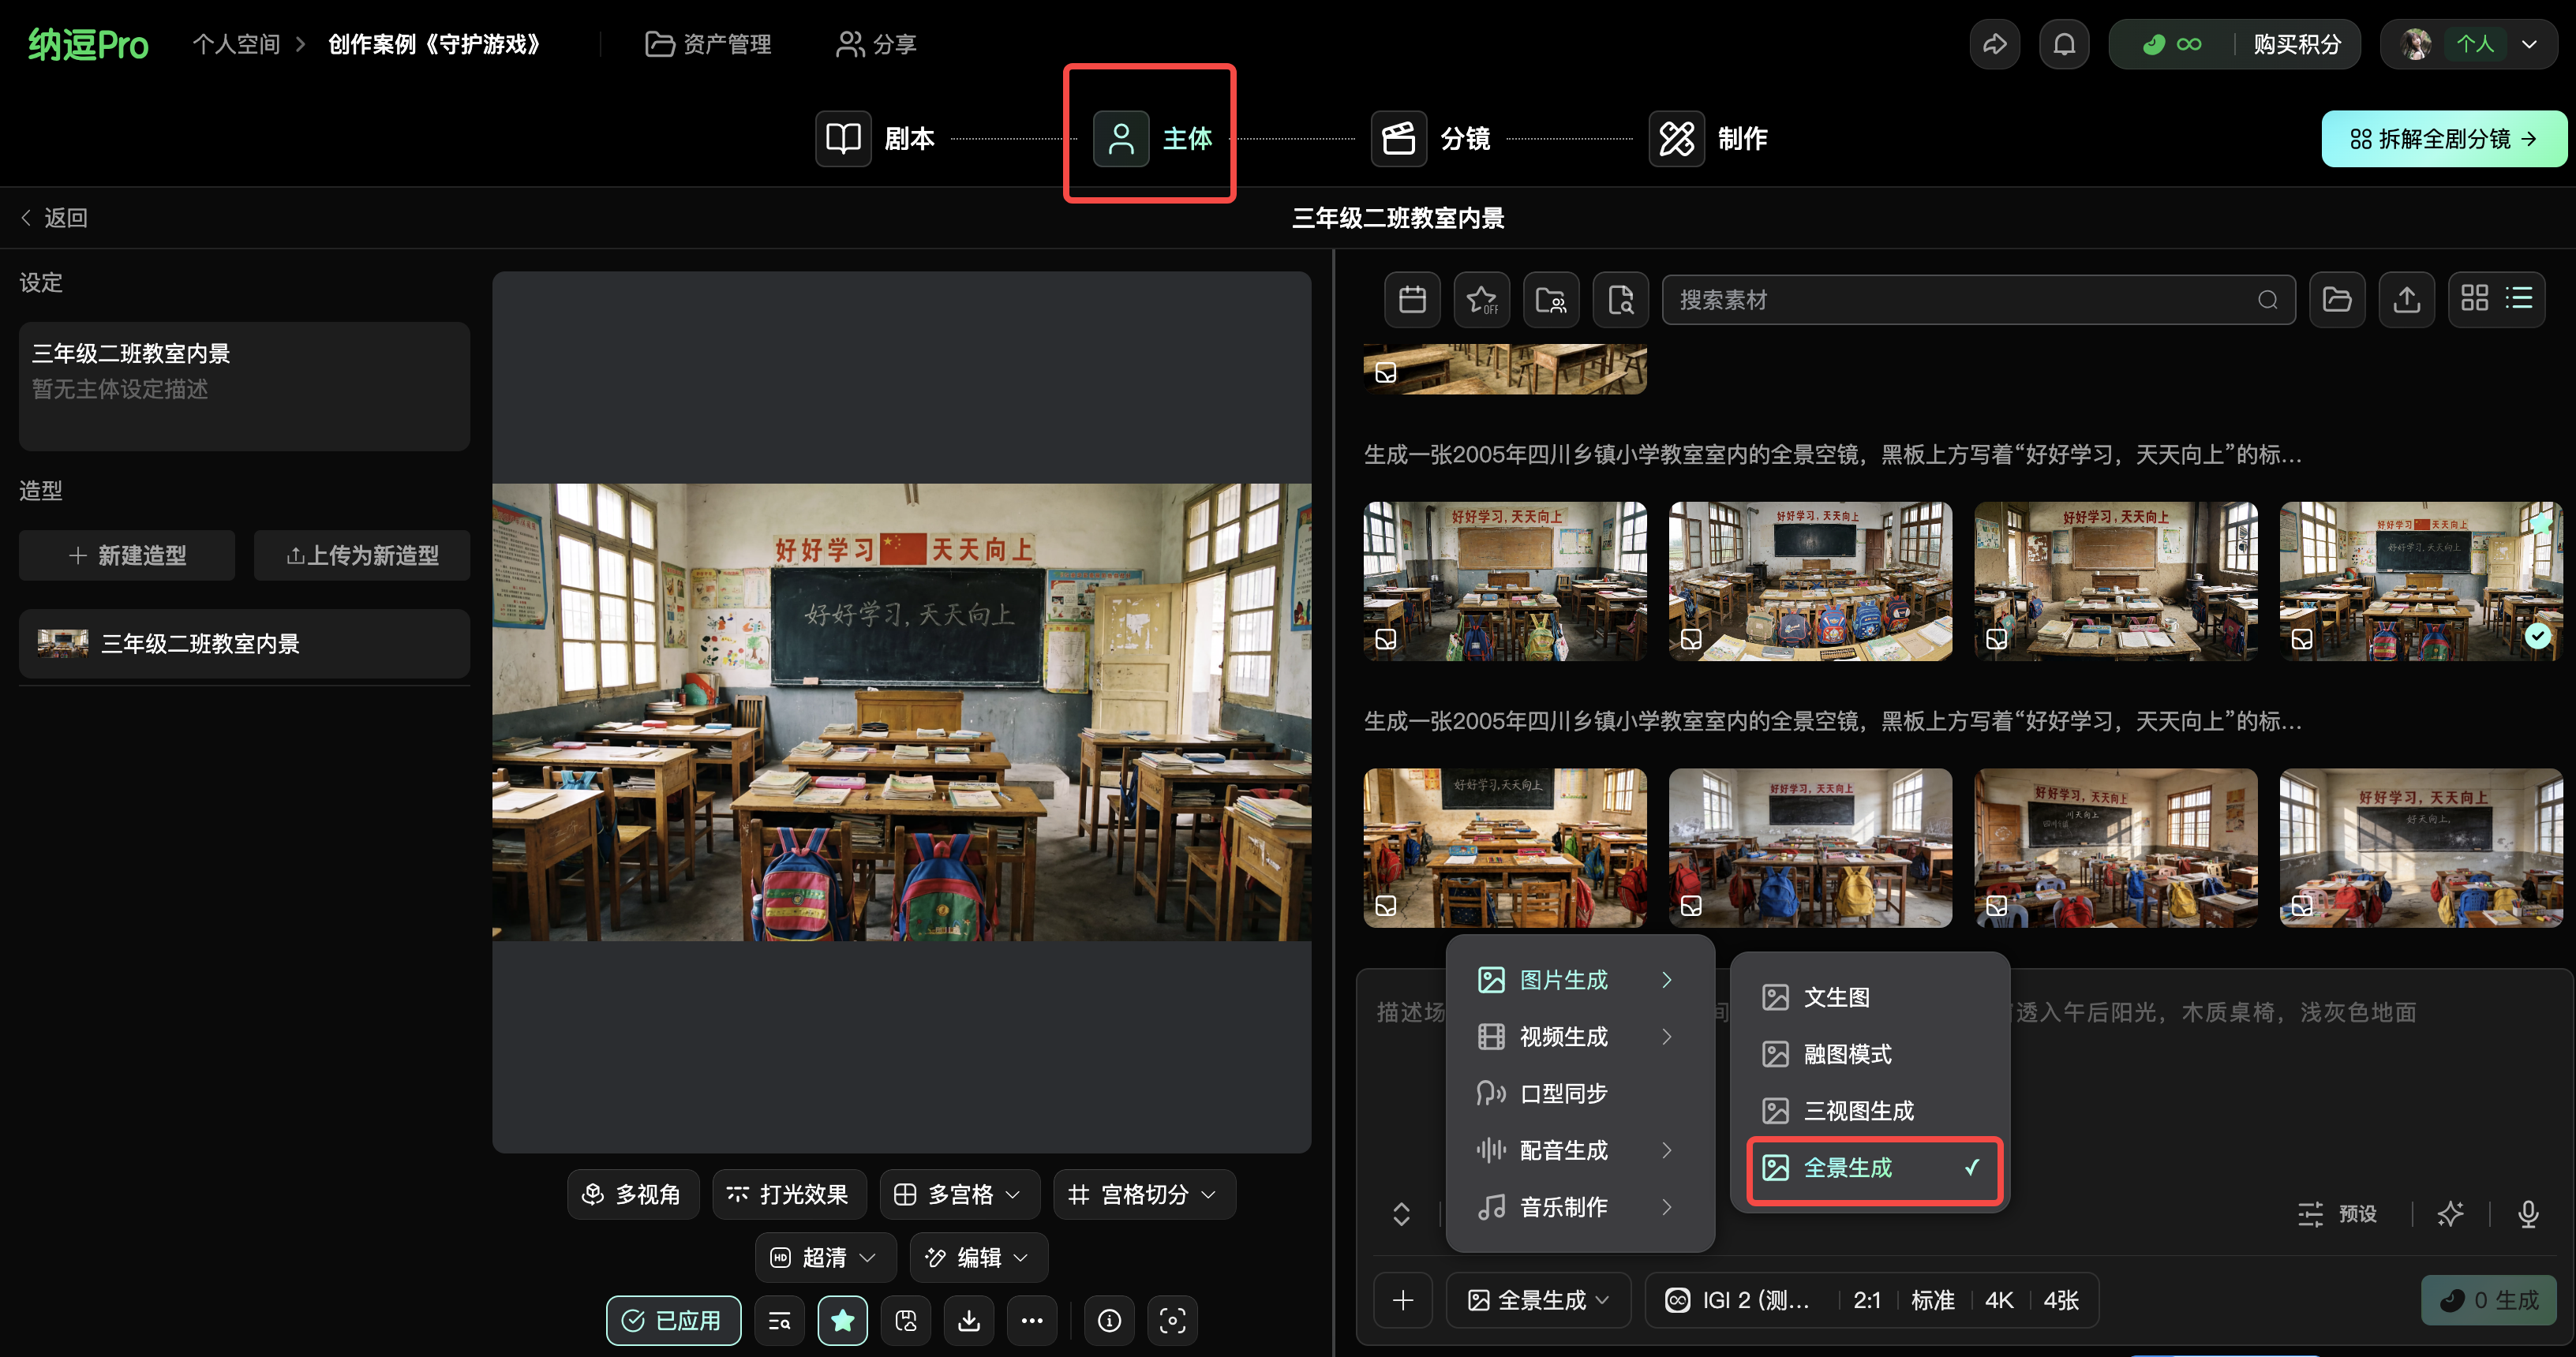2576x1357 pixels.
Task: Click the folder with person icon
Action: point(1551,299)
